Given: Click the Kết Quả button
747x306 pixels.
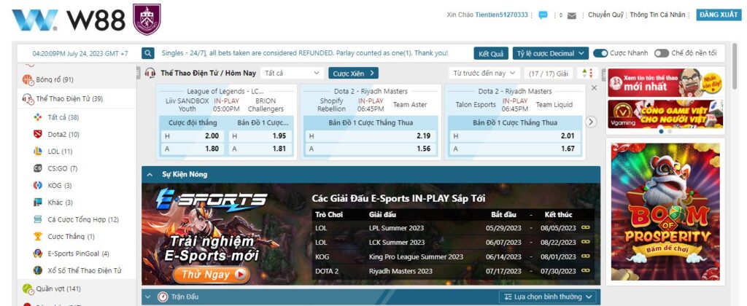Looking at the screenshot, I should point(491,53).
